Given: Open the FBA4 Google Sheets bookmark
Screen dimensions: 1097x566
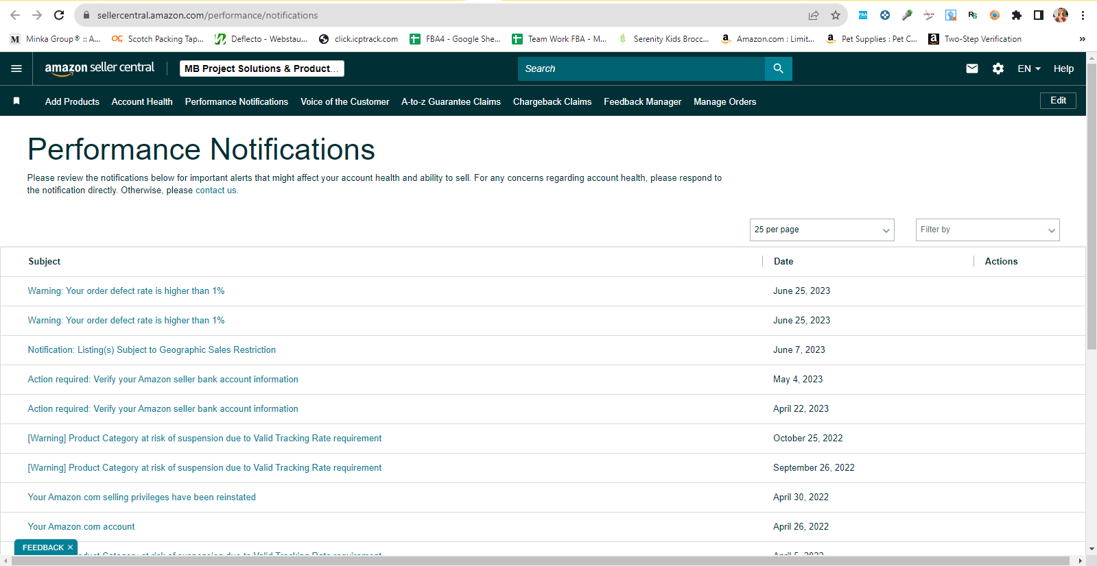Looking at the screenshot, I should (455, 39).
